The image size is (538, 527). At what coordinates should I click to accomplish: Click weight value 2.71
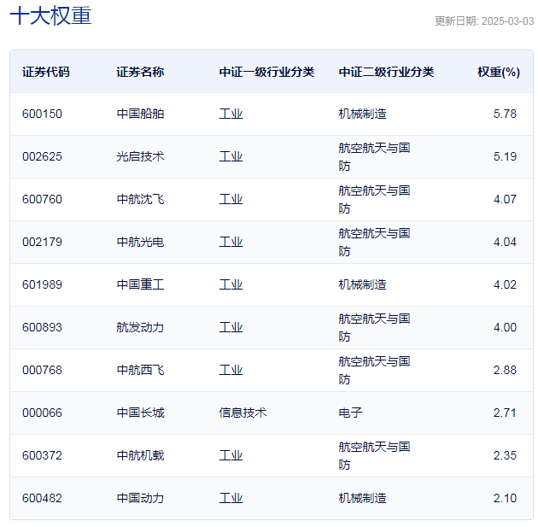pyautogui.click(x=505, y=413)
